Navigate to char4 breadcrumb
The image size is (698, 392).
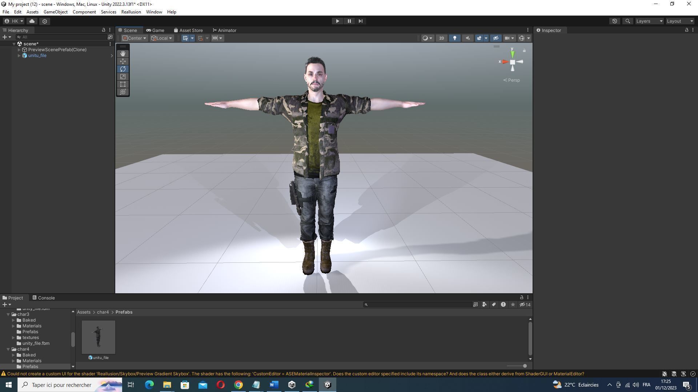103,312
